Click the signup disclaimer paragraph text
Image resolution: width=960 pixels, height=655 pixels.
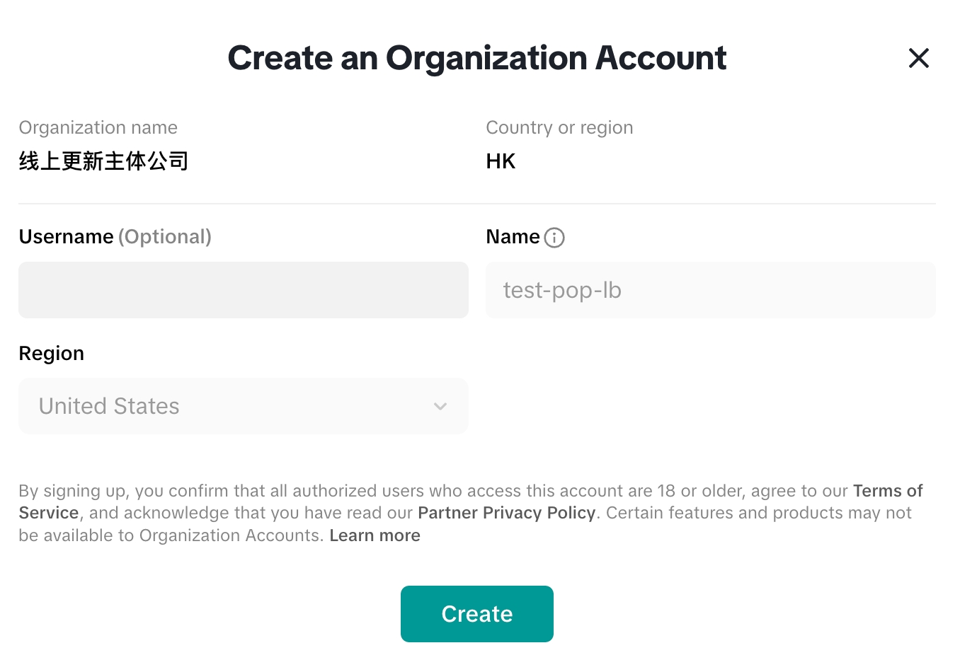click(425, 491)
